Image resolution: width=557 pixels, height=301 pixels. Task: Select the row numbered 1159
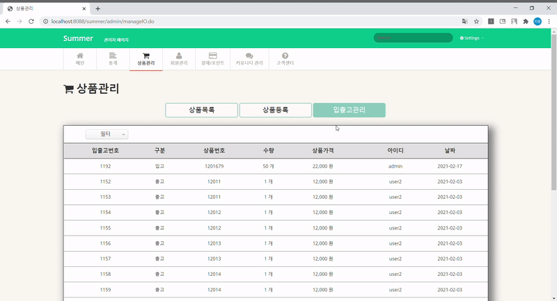point(276,290)
